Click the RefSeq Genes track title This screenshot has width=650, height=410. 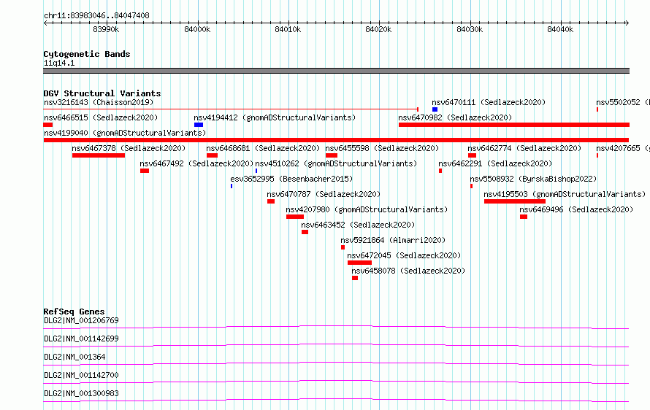click(74, 312)
